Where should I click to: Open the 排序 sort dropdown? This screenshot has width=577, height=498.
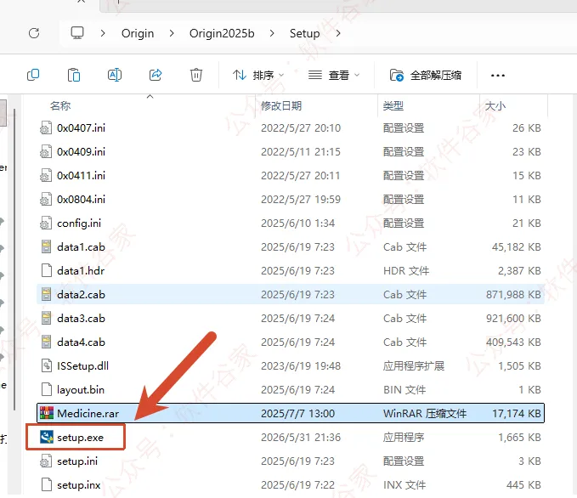(x=258, y=76)
